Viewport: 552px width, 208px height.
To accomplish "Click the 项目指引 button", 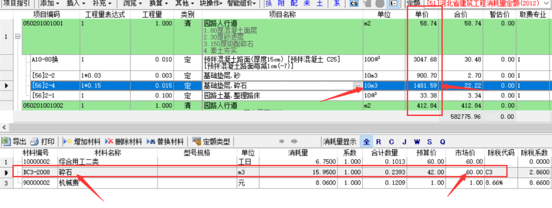I will pos(15,3).
